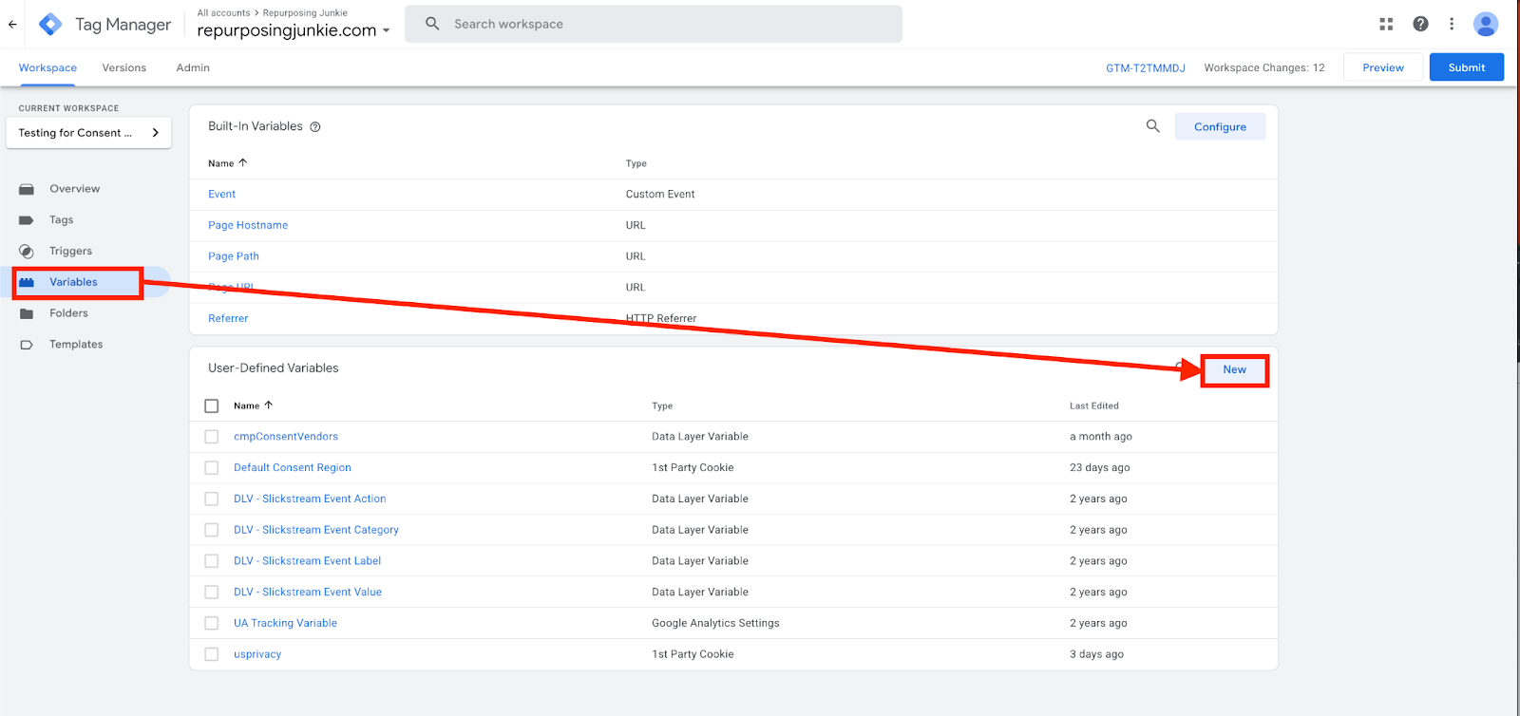Open the cmpConsentVendors variable

click(x=286, y=437)
